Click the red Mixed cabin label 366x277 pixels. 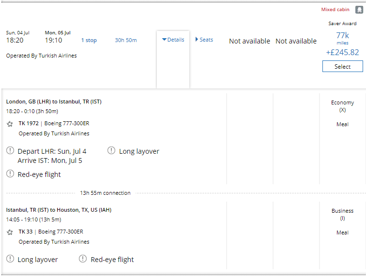pos(335,10)
